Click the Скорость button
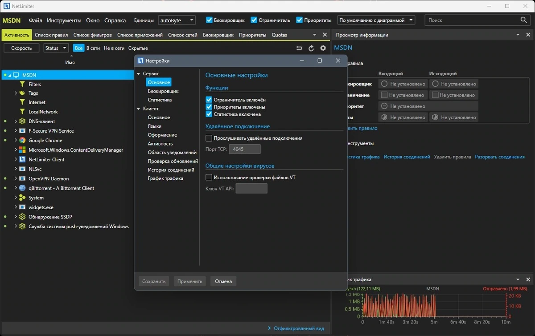This screenshot has height=336, width=535. coord(21,48)
